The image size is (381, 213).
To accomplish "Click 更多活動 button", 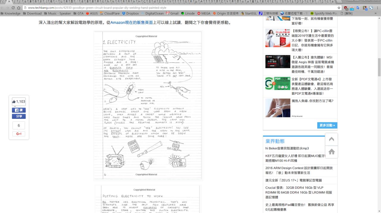I will [327, 125].
